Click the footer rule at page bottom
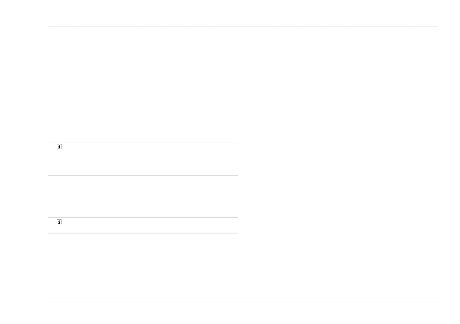The width and height of the screenshot is (460, 324). tap(243, 302)
